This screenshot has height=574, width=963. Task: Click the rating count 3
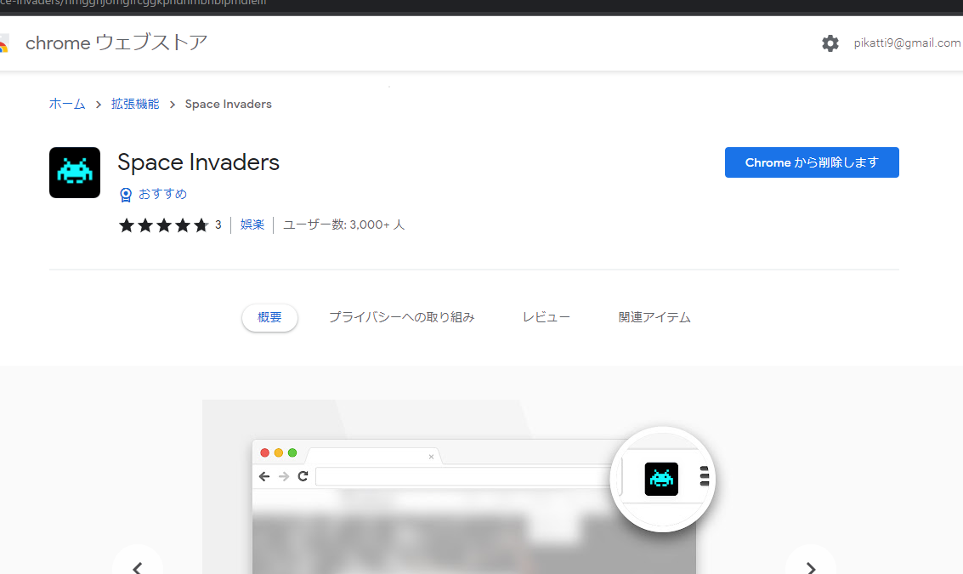(218, 225)
